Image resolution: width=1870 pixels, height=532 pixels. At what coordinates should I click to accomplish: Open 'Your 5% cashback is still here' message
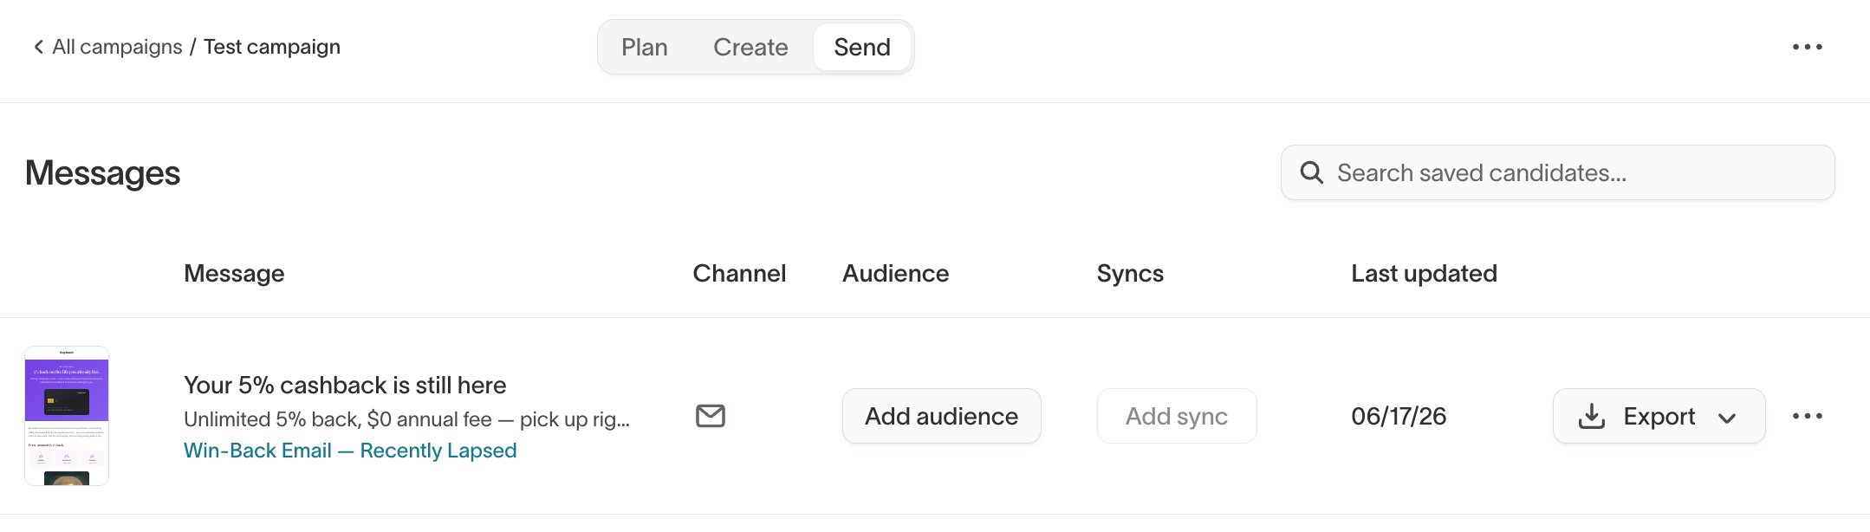[x=345, y=385]
